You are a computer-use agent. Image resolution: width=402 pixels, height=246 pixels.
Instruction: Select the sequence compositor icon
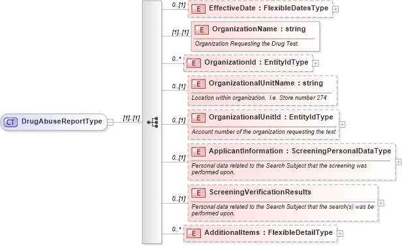click(x=153, y=122)
